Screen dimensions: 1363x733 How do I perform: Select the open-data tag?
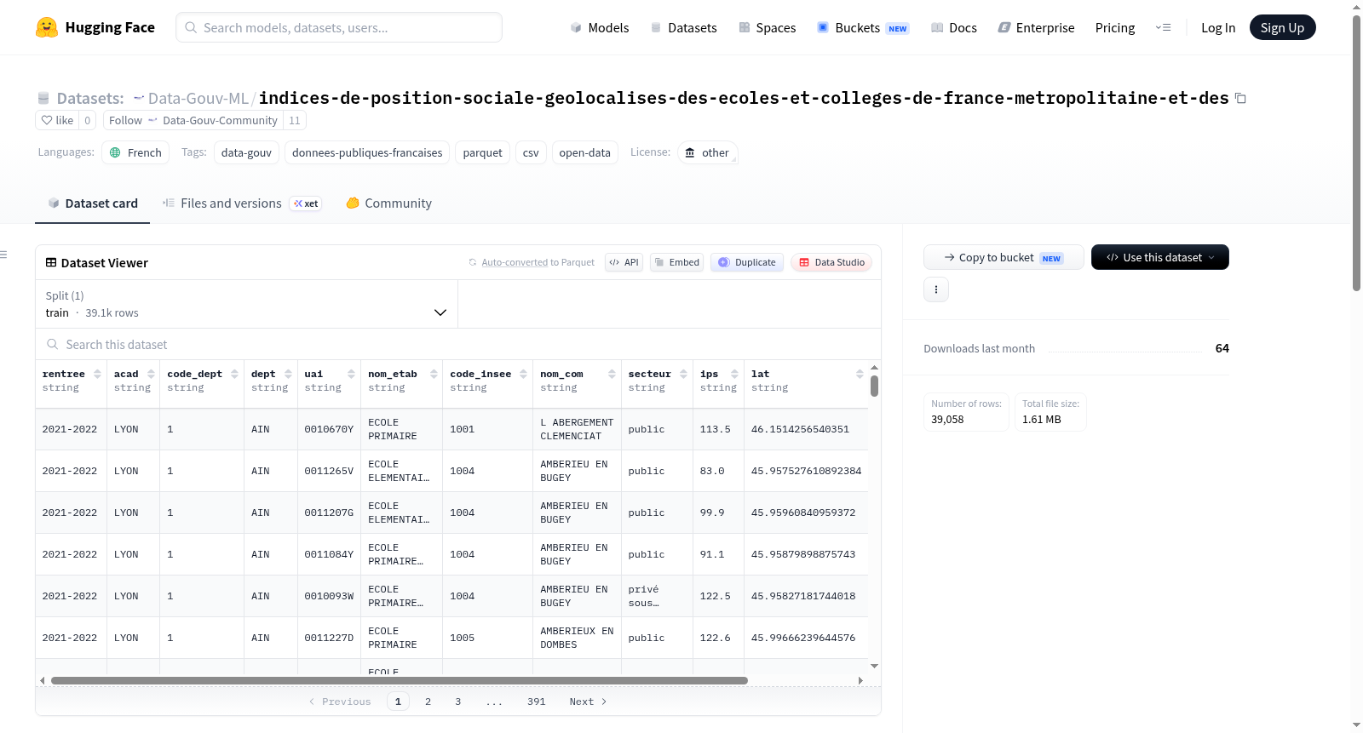click(x=584, y=152)
